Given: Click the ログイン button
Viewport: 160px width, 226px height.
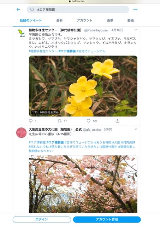Looking at the screenshot, I should [42, 219].
